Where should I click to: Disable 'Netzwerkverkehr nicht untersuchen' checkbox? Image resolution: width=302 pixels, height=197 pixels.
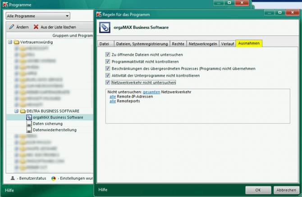coord(107,83)
